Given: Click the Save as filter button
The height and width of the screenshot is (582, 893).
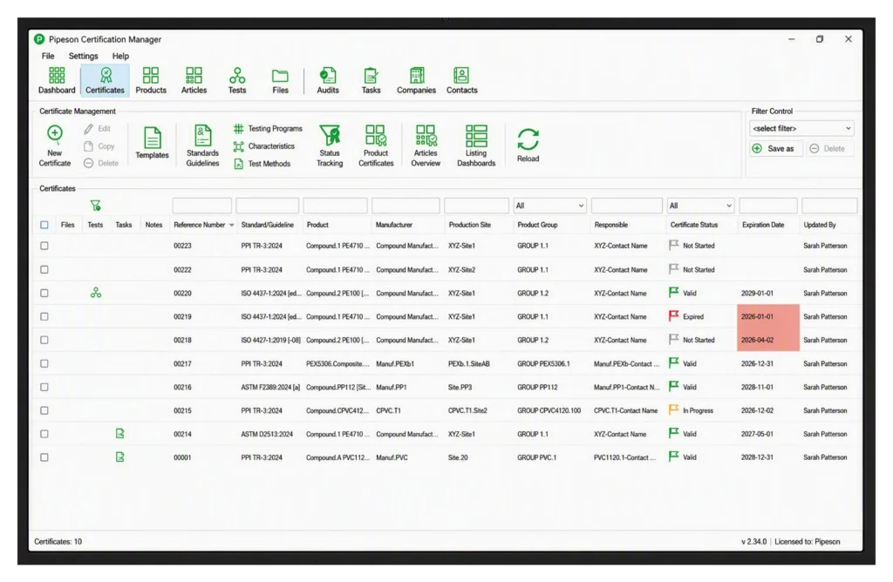Looking at the screenshot, I should [x=775, y=148].
